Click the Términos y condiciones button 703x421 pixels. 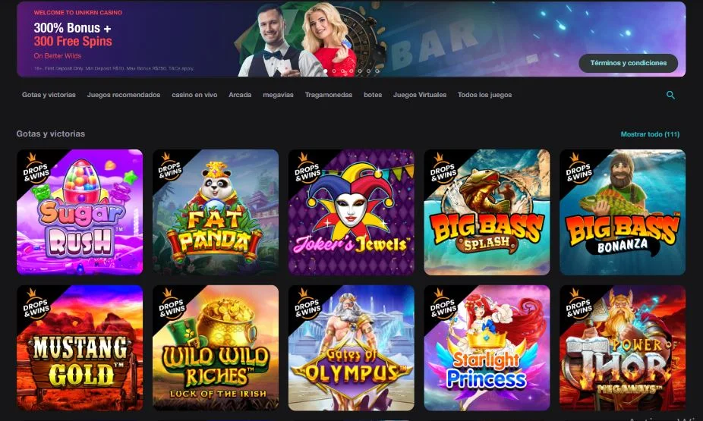[628, 63]
